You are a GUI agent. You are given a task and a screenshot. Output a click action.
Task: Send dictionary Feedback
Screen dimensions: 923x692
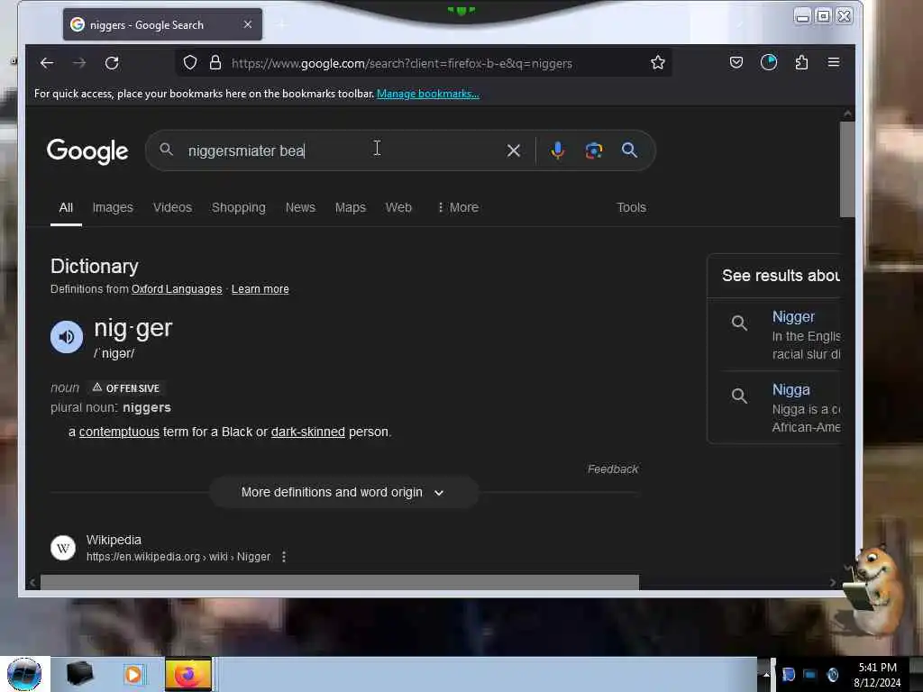613,469
